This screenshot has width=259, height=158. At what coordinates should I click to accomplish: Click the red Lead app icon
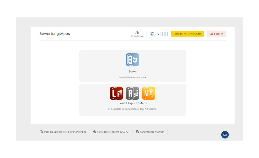click(x=116, y=93)
